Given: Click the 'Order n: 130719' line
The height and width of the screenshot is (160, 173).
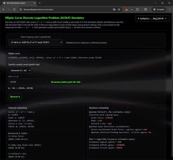Looking at the screenshot, I should click(16, 118).
